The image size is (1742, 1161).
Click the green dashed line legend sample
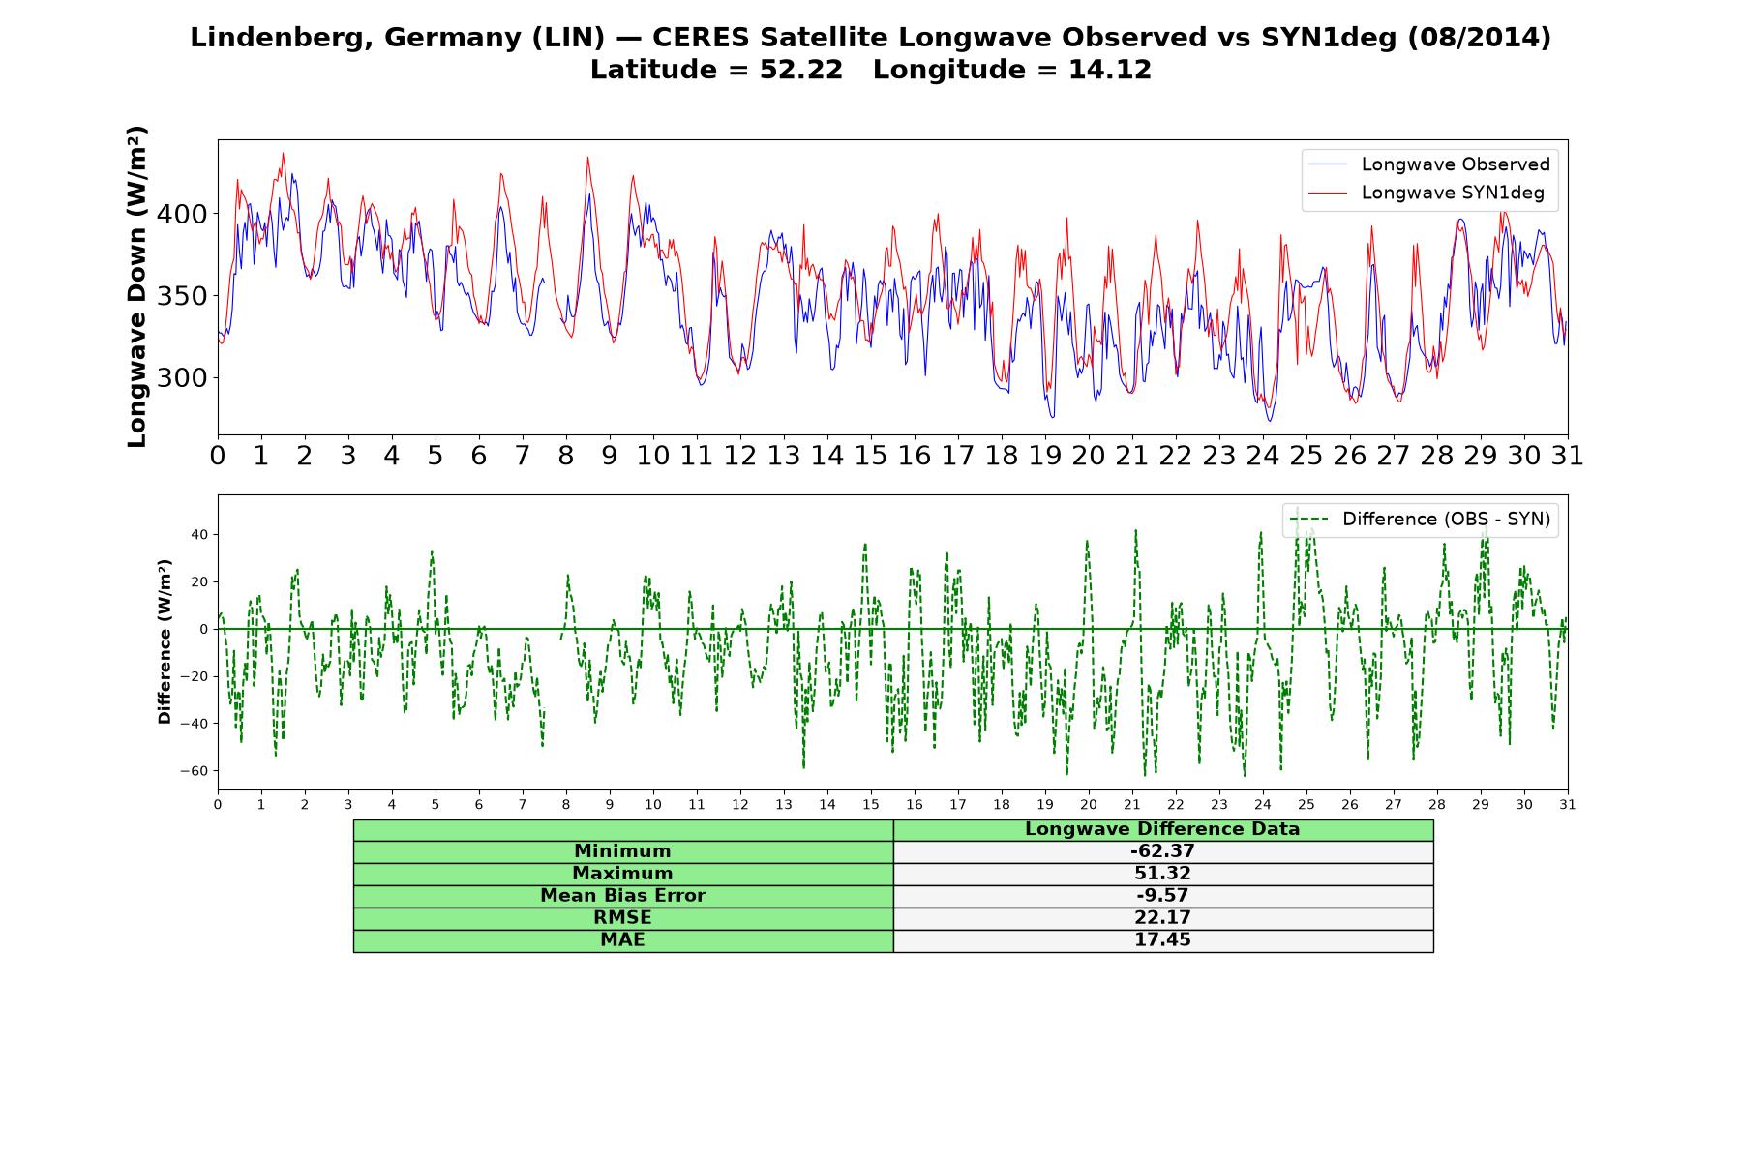tap(1309, 520)
